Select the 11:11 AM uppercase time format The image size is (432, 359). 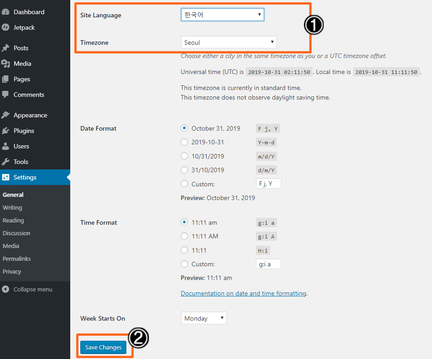pyautogui.click(x=184, y=236)
